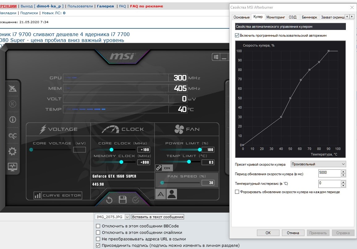This screenshot has height=249, width=357.
Task: Click the fan icon in FAN header
Action: 179,129
